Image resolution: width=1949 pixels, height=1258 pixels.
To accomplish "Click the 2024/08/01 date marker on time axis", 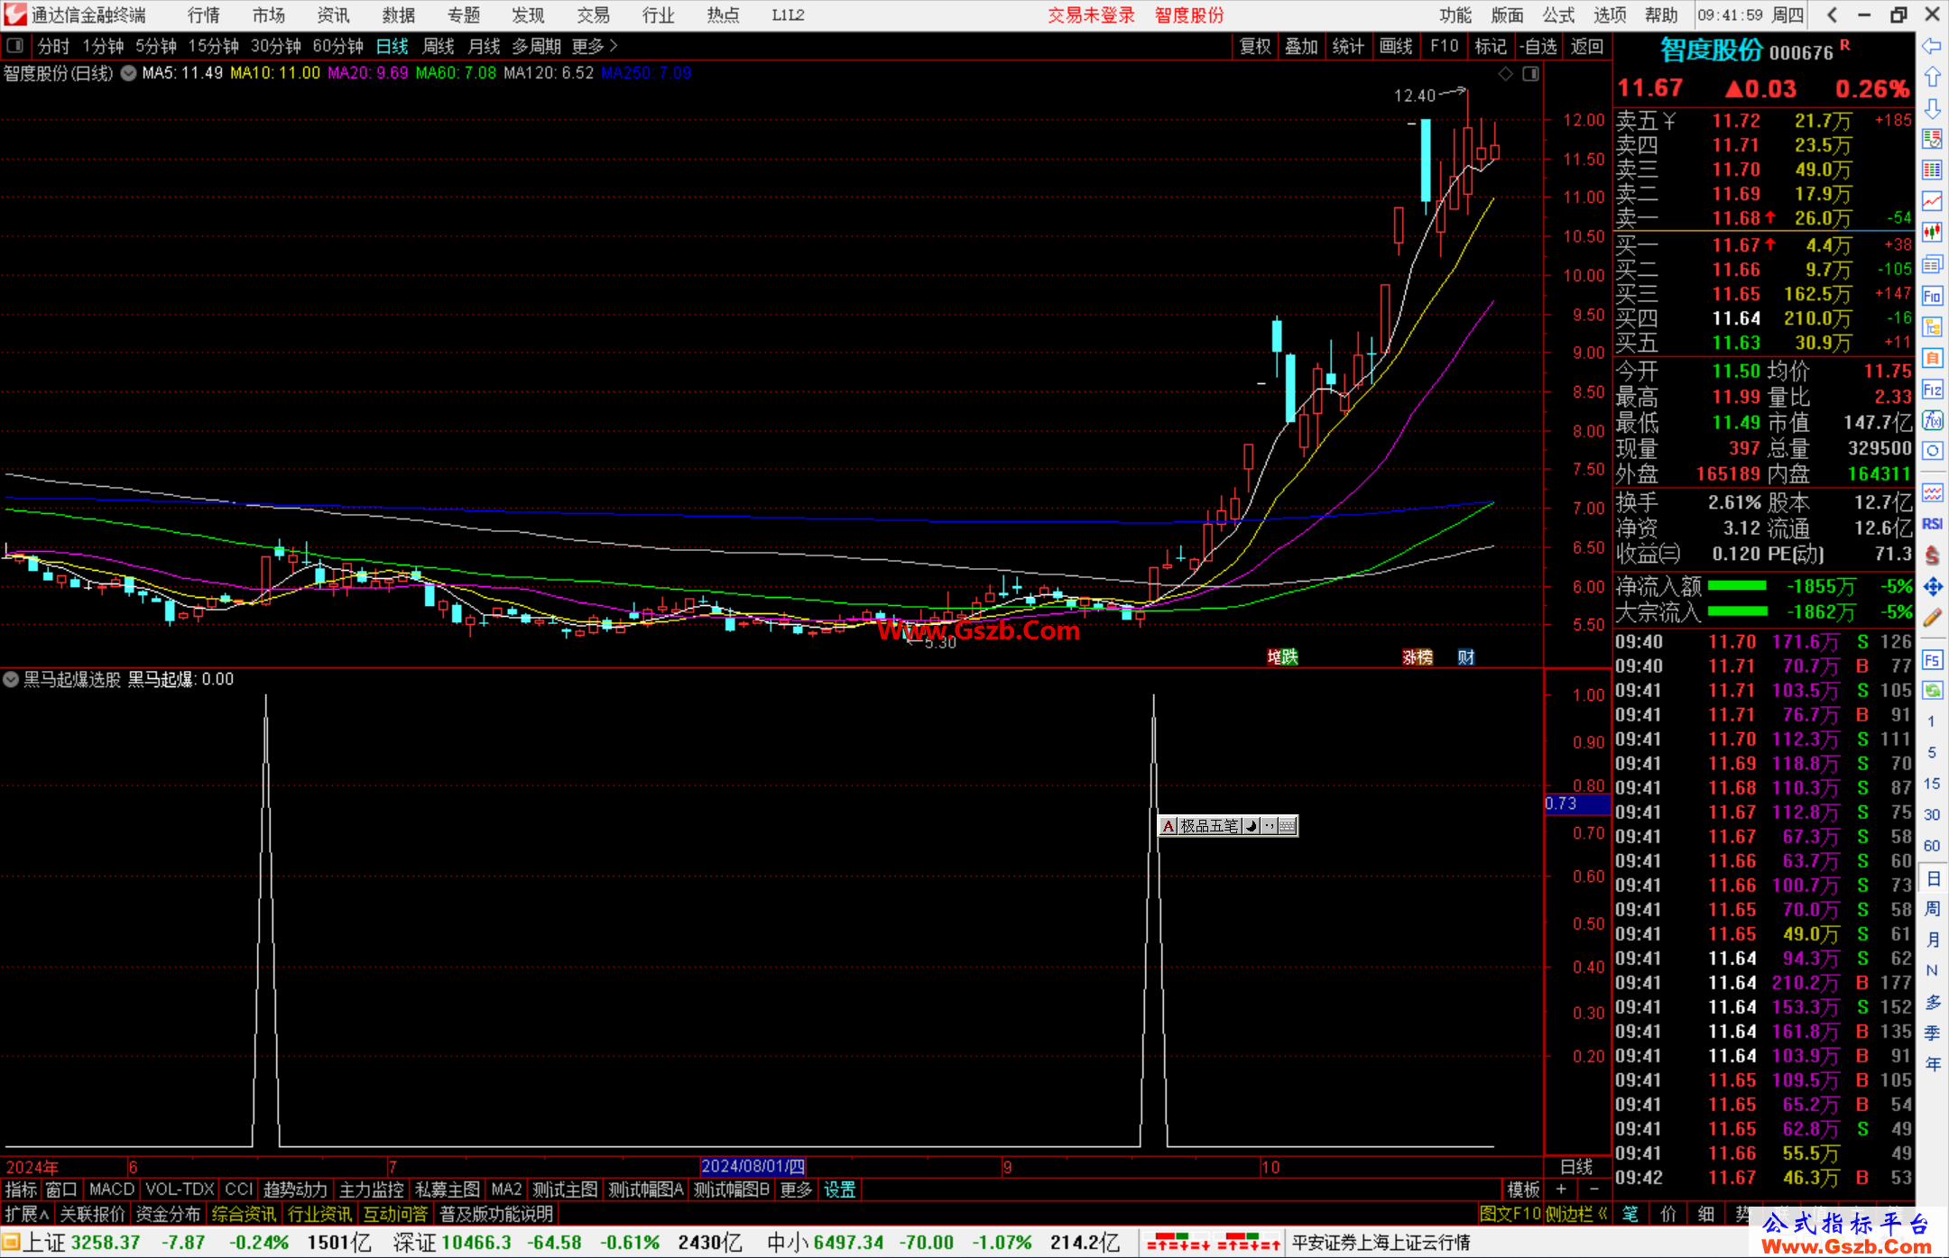I will tap(753, 1166).
